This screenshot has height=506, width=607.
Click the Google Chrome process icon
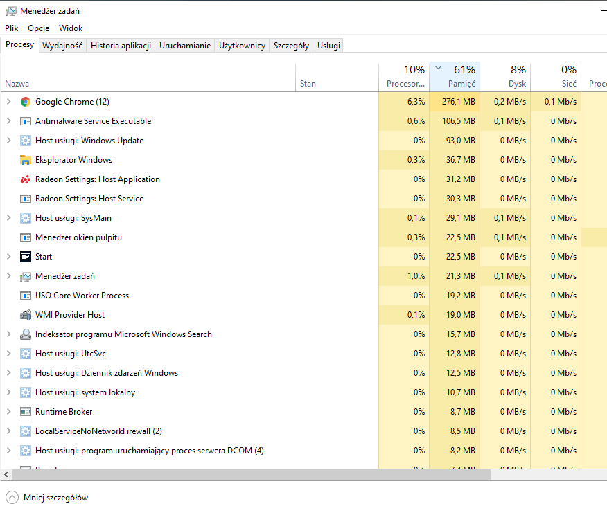tap(26, 102)
